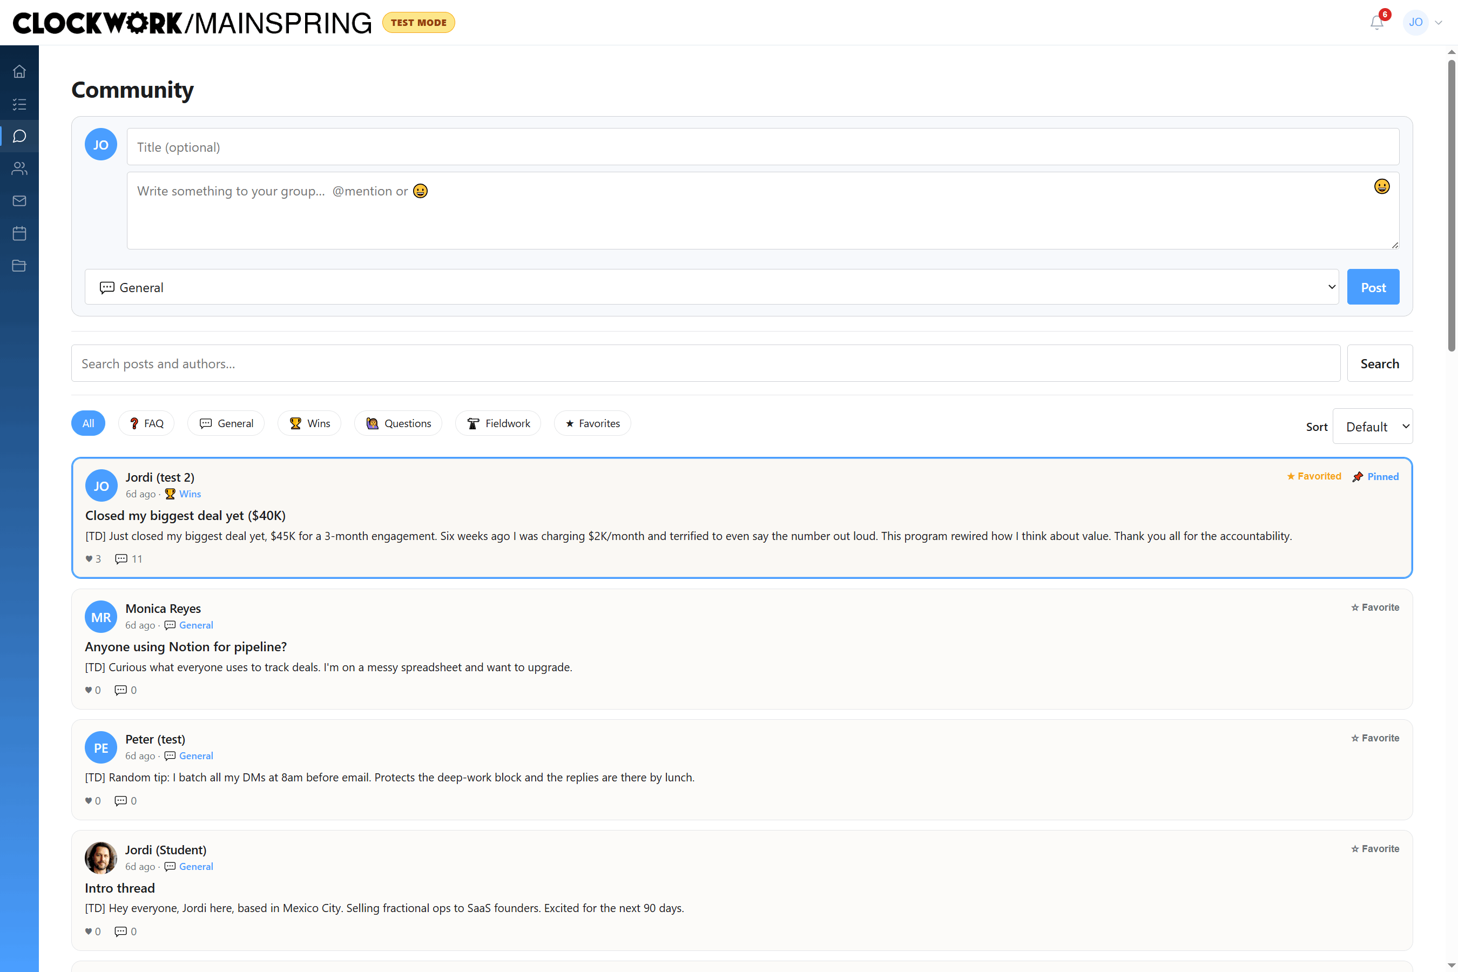Select the All filter tab

pos(88,423)
